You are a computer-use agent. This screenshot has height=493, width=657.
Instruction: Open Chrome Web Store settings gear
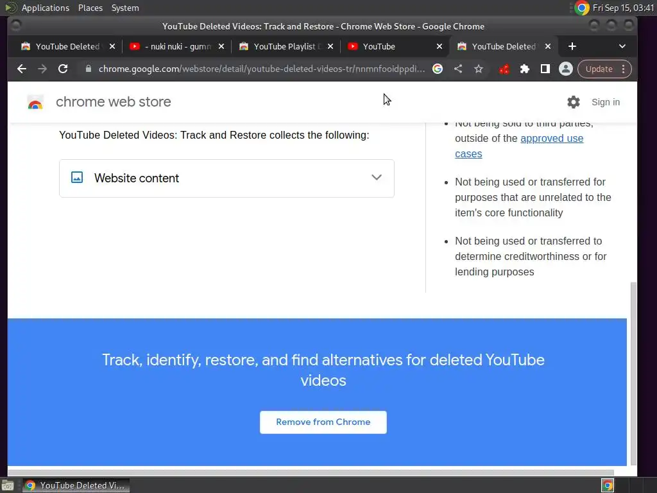tap(573, 102)
